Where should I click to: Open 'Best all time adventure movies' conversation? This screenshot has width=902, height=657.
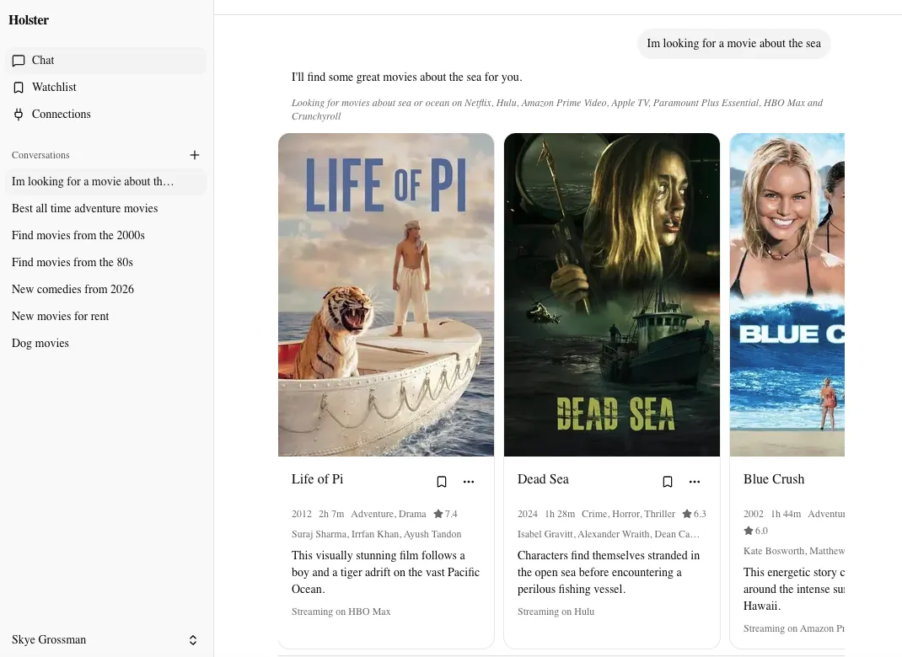click(x=106, y=209)
